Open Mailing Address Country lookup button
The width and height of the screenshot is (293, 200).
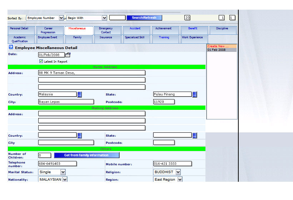pos(79,135)
